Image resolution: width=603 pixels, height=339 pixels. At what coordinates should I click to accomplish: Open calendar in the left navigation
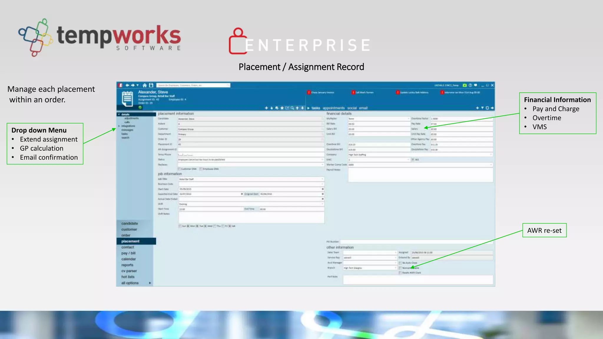[129, 259]
